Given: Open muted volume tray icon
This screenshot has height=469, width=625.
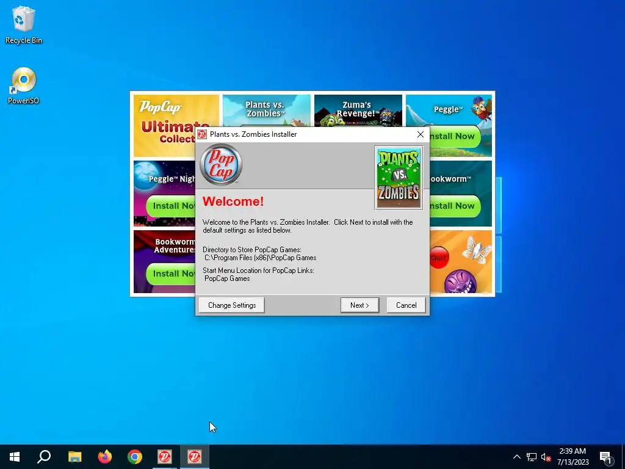Looking at the screenshot, I should [546, 457].
